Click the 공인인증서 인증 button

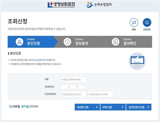click(x=139, y=107)
